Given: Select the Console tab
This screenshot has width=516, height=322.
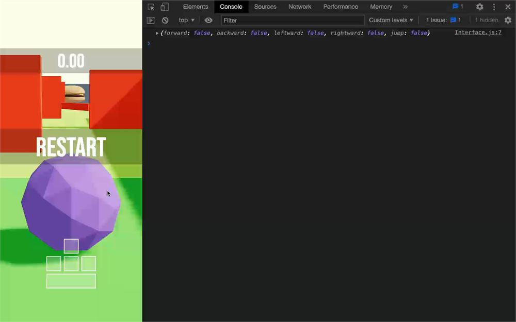Looking at the screenshot, I should click(x=231, y=7).
